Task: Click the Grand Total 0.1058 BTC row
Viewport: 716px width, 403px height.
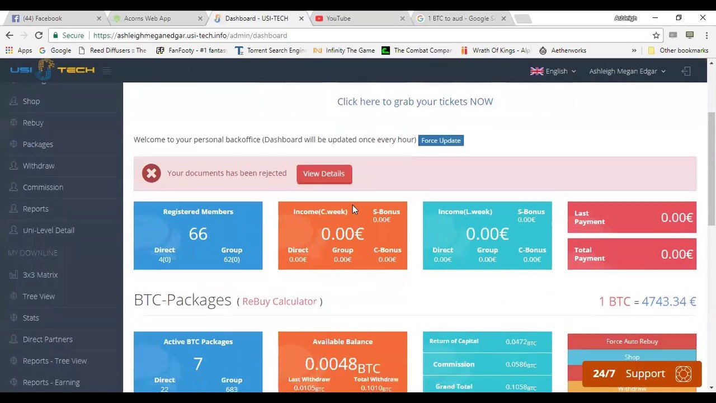Action: pos(487,387)
